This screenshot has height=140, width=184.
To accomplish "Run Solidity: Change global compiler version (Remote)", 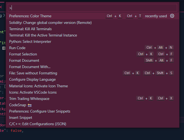I will click(92, 23).
